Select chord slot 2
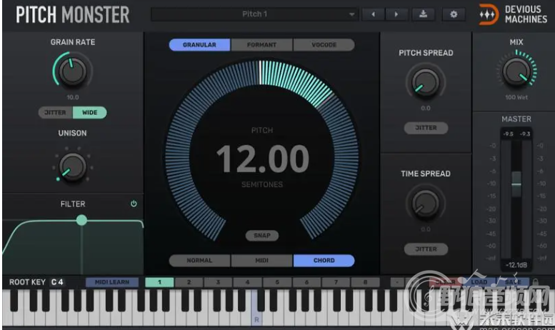Screen dimensions: 555x330 coord(189,282)
